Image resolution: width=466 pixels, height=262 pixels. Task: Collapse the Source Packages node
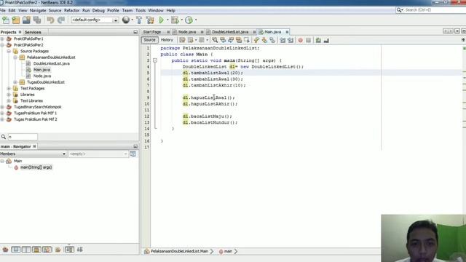[x=9, y=51]
